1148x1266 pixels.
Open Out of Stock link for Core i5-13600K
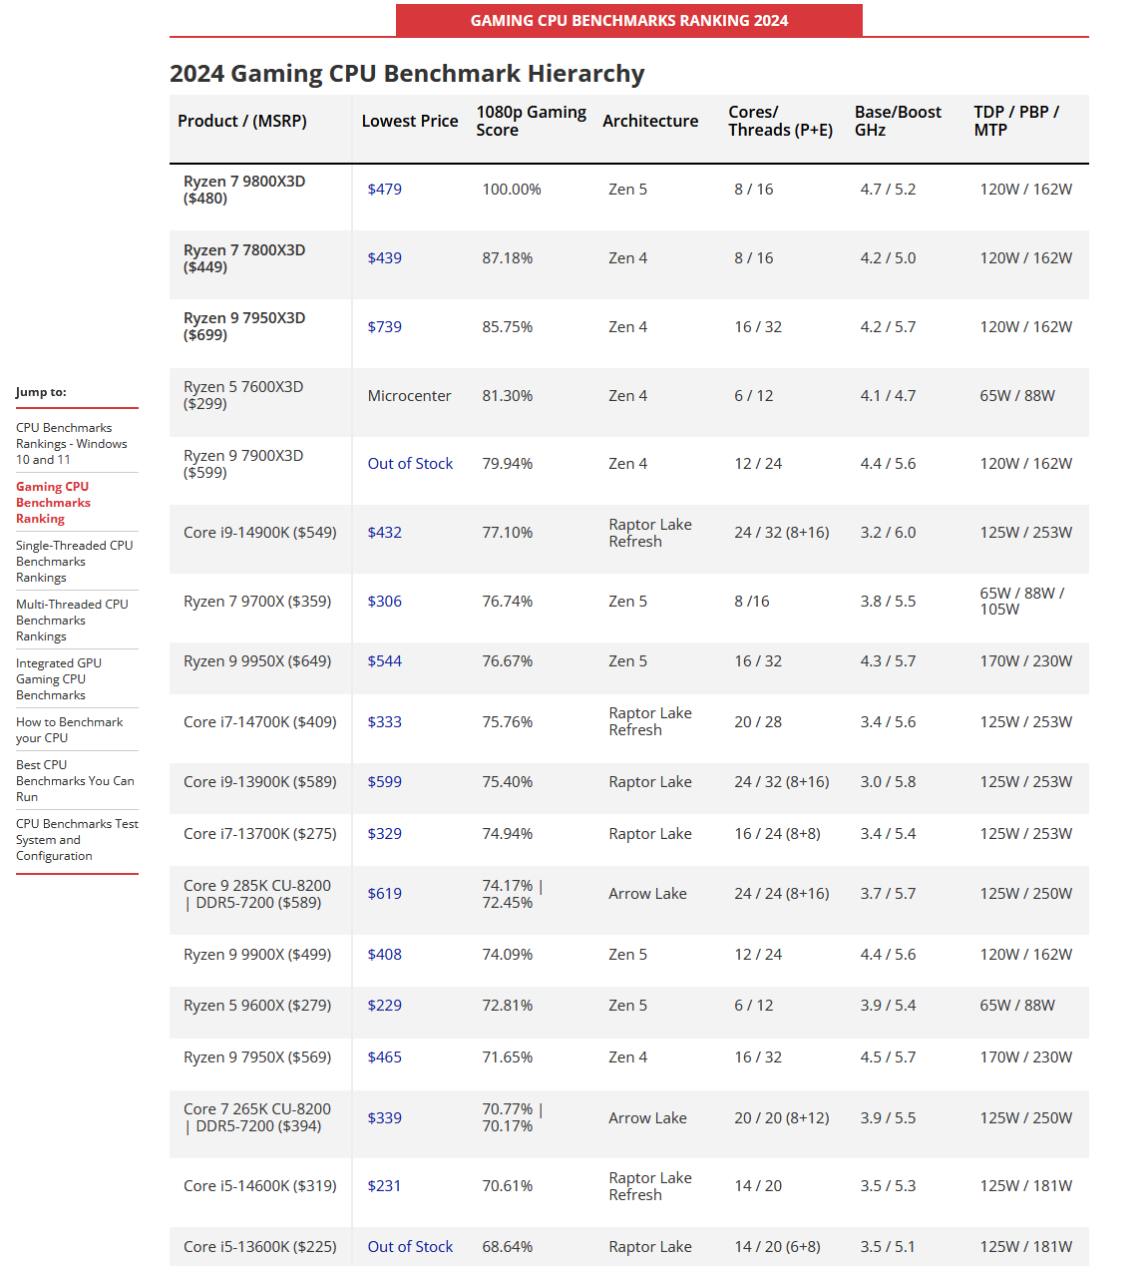[x=410, y=1247]
